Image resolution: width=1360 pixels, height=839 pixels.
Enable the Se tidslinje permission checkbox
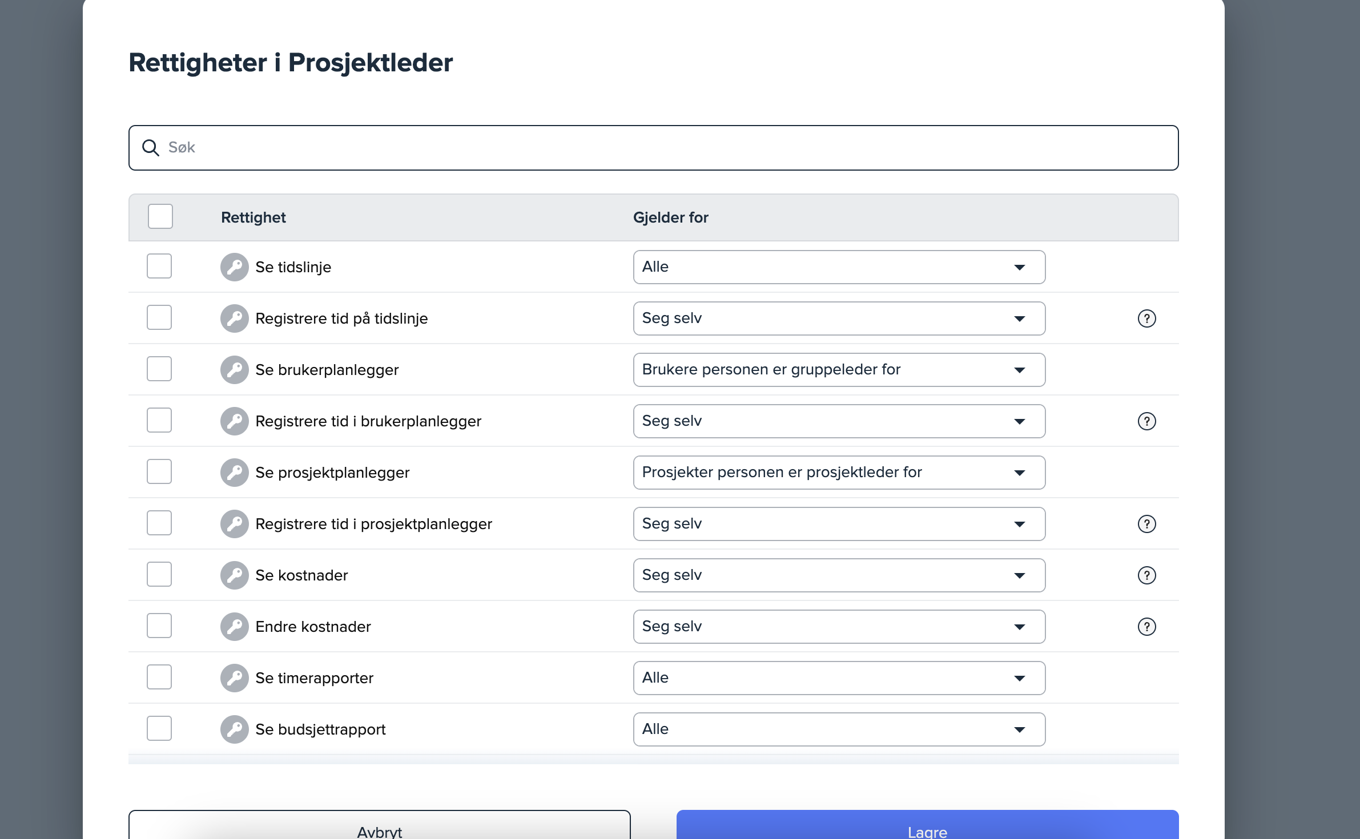click(x=159, y=267)
